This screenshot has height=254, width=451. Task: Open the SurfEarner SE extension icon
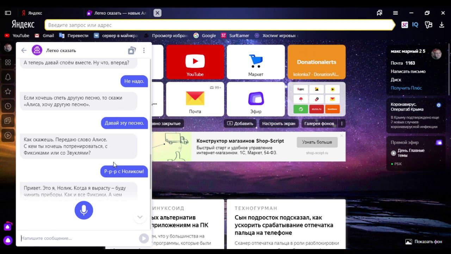click(404, 25)
